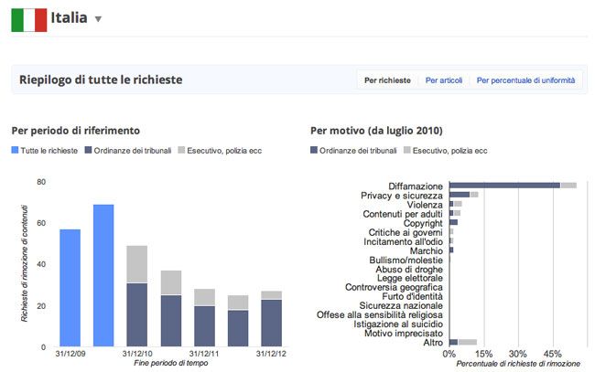Click the Diffamazione horizontal bar

504,186
